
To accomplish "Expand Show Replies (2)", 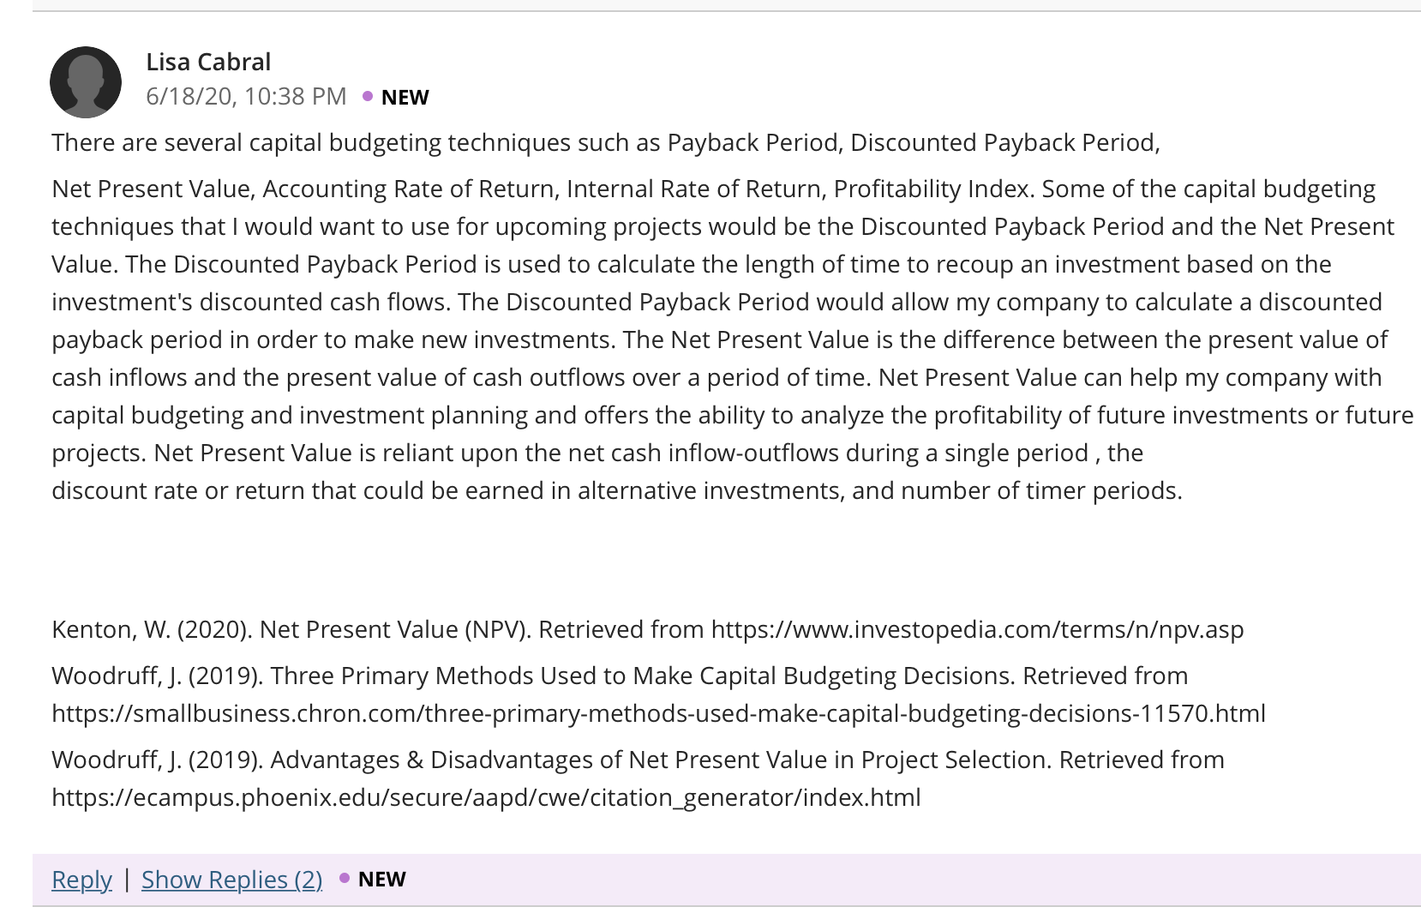I will 231,880.
